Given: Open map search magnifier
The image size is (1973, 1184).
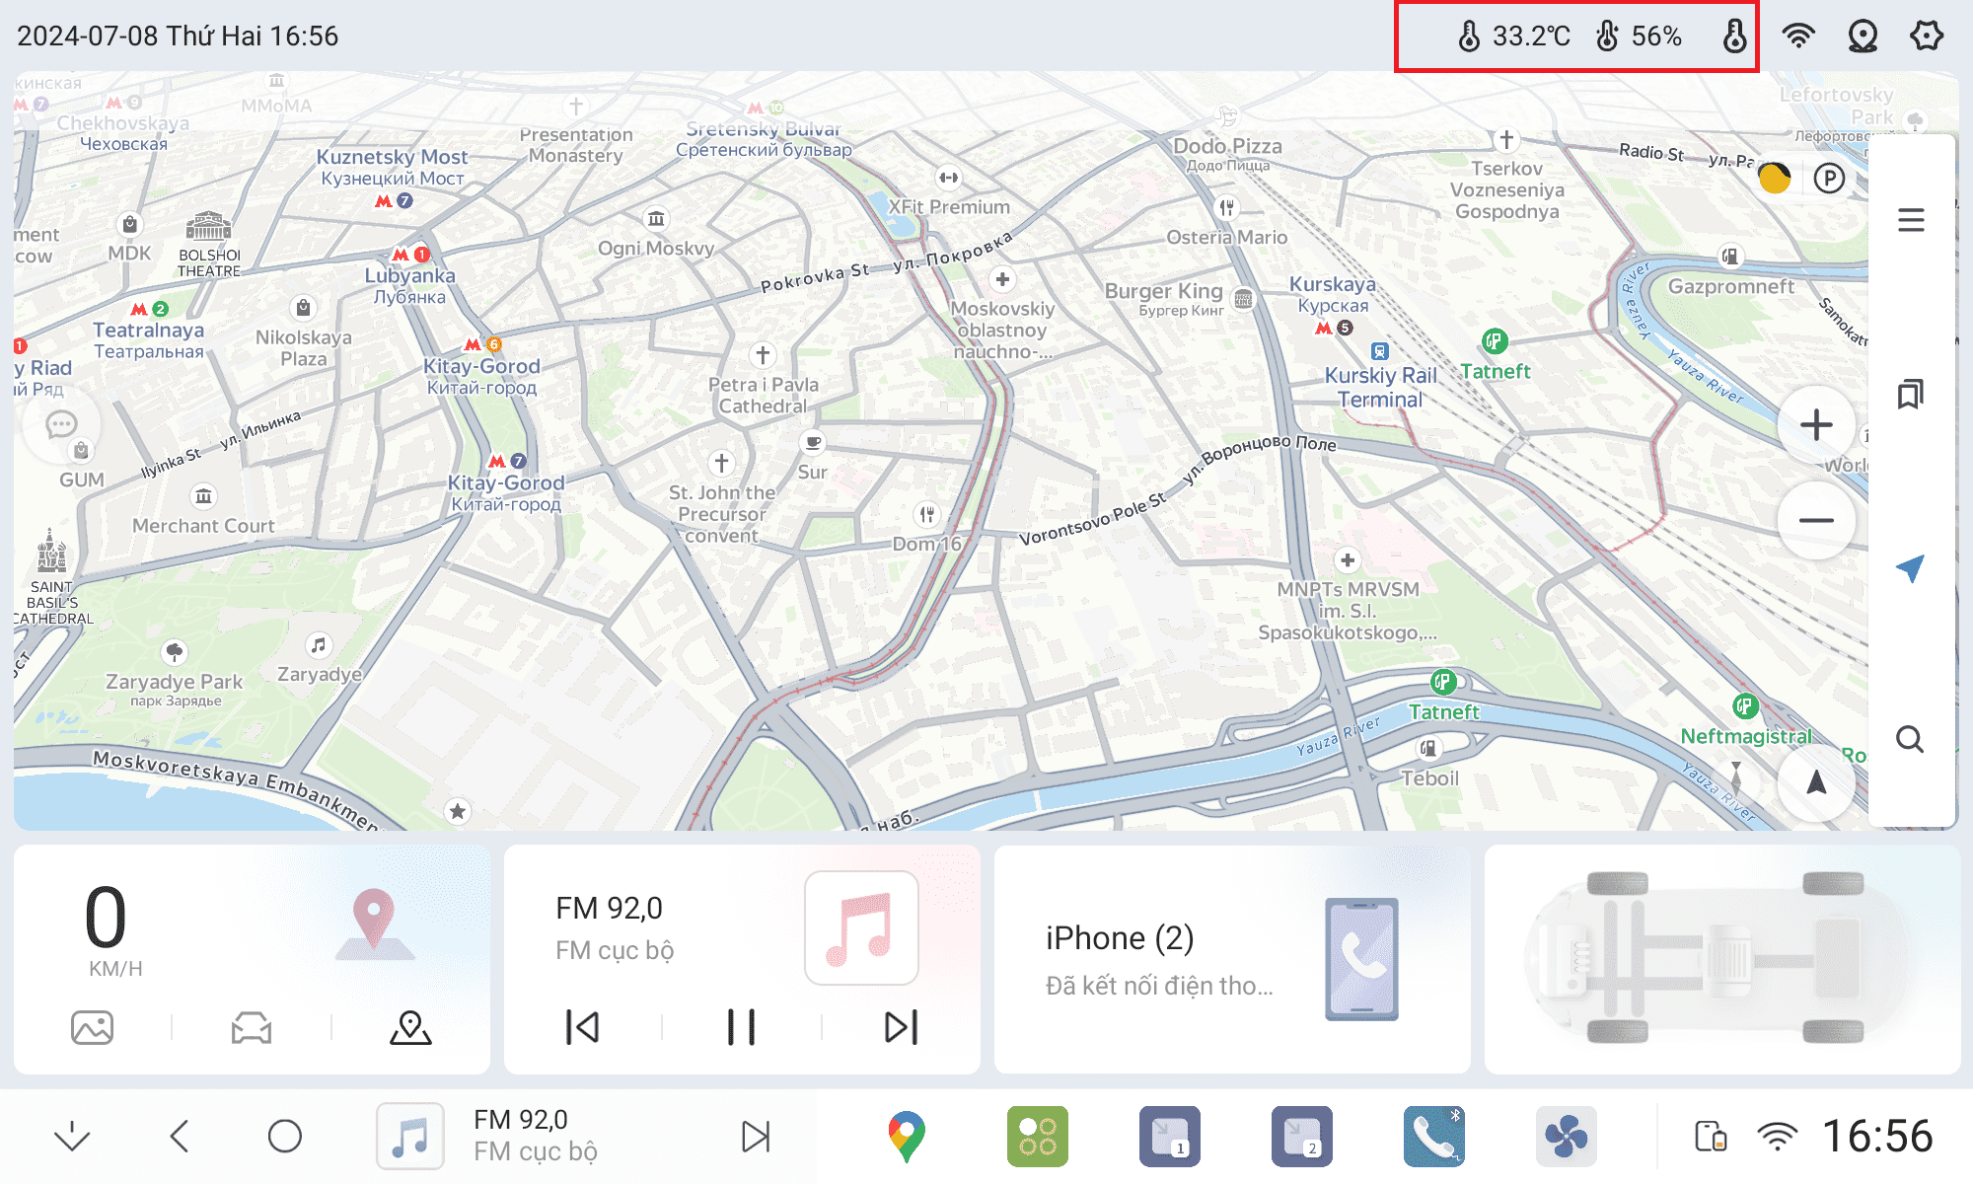Looking at the screenshot, I should pyautogui.click(x=1911, y=739).
